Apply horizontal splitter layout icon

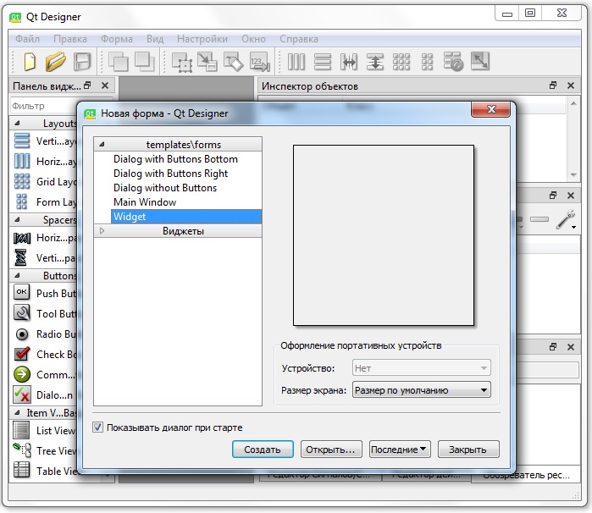[349, 62]
